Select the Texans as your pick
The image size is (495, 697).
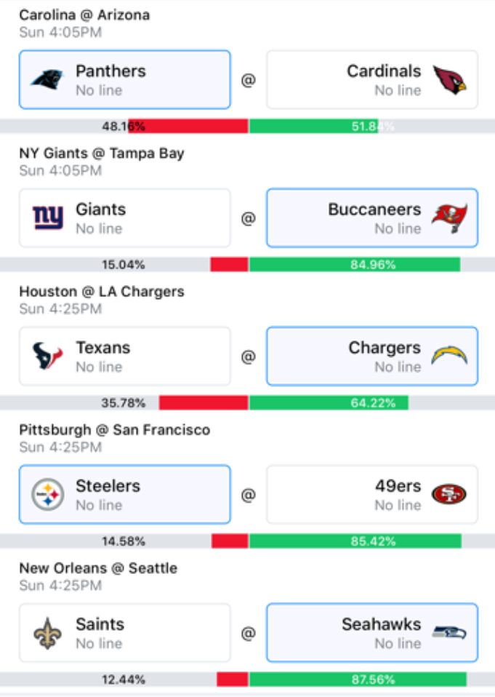point(125,356)
